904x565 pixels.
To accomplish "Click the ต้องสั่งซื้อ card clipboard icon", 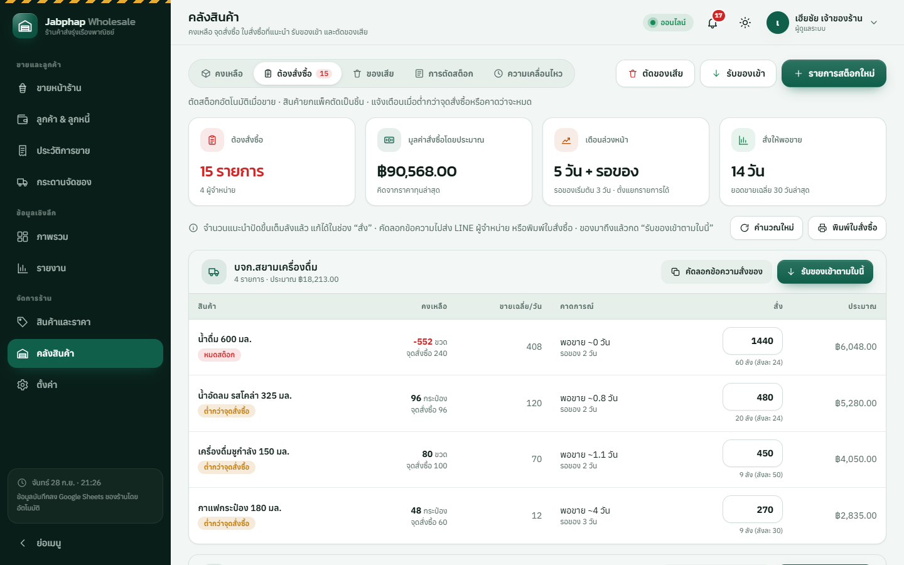I will [212, 140].
